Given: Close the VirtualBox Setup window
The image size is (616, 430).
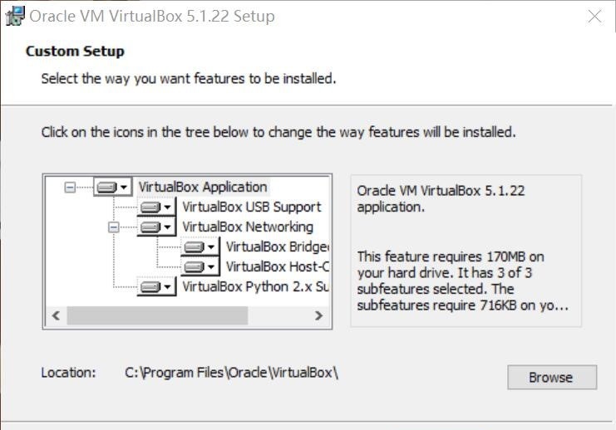Looking at the screenshot, I should pos(594,17).
